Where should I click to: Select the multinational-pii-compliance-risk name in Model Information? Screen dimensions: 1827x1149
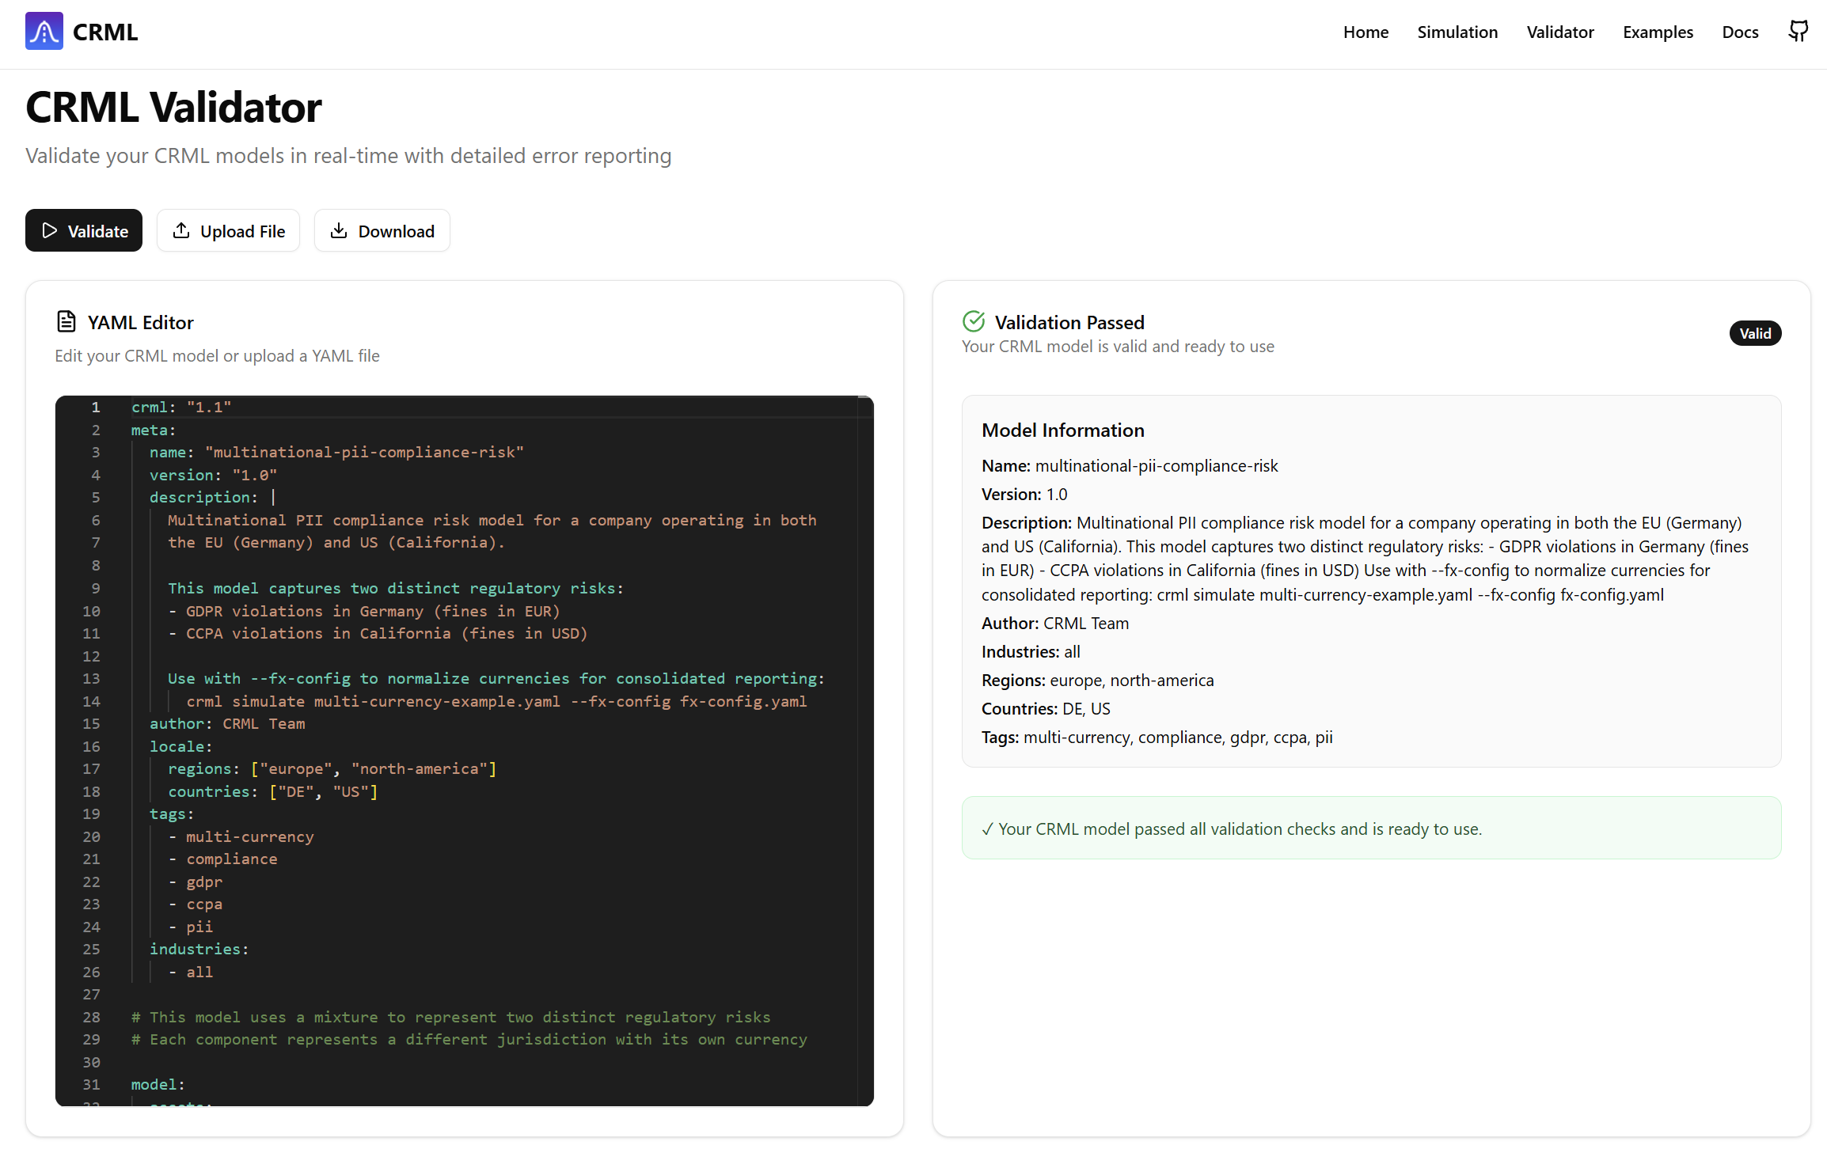tap(1156, 465)
